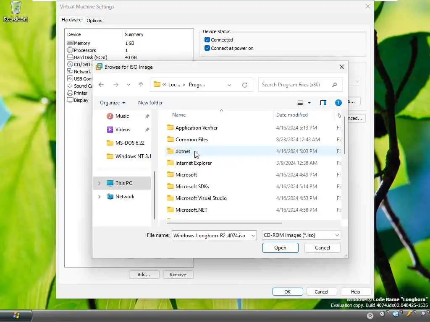Click the horizontal scrollbar under file list
The width and height of the screenshot is (430, 322).
click(x=224, y=223)
